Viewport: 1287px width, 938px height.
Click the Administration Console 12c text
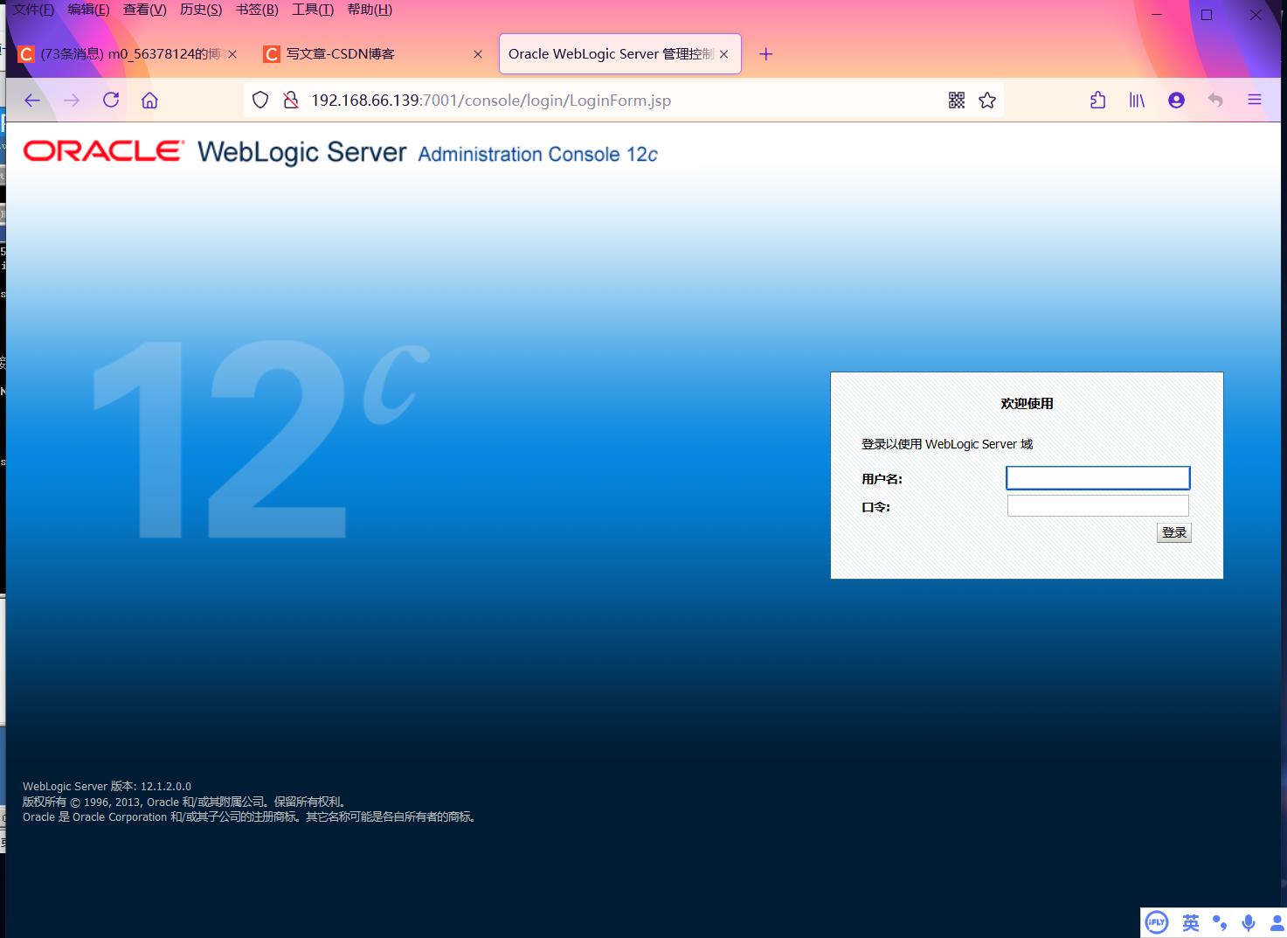(x=538, y=155)
